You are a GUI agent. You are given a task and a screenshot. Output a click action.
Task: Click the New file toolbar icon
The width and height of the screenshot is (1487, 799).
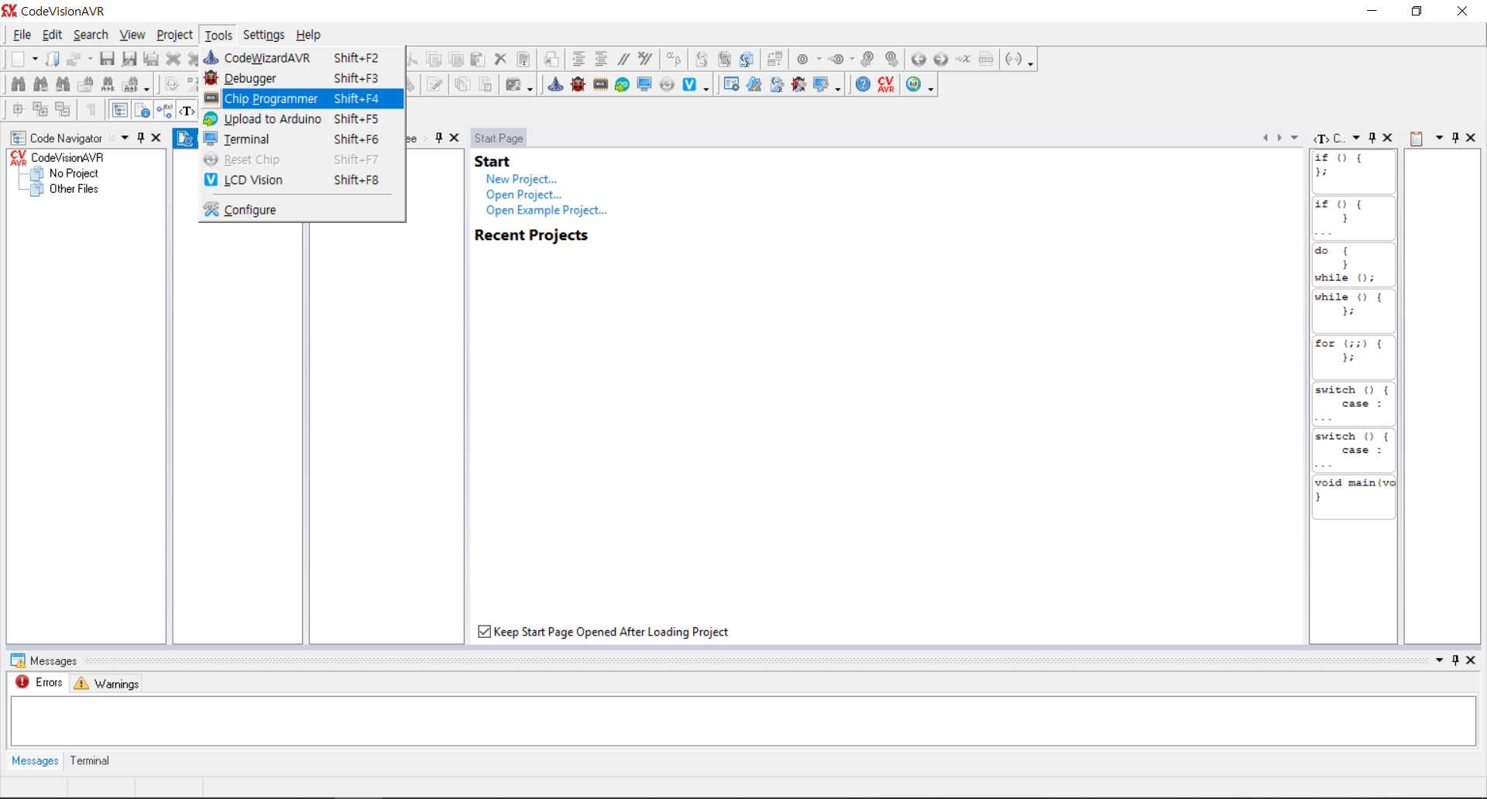(18, 59)
